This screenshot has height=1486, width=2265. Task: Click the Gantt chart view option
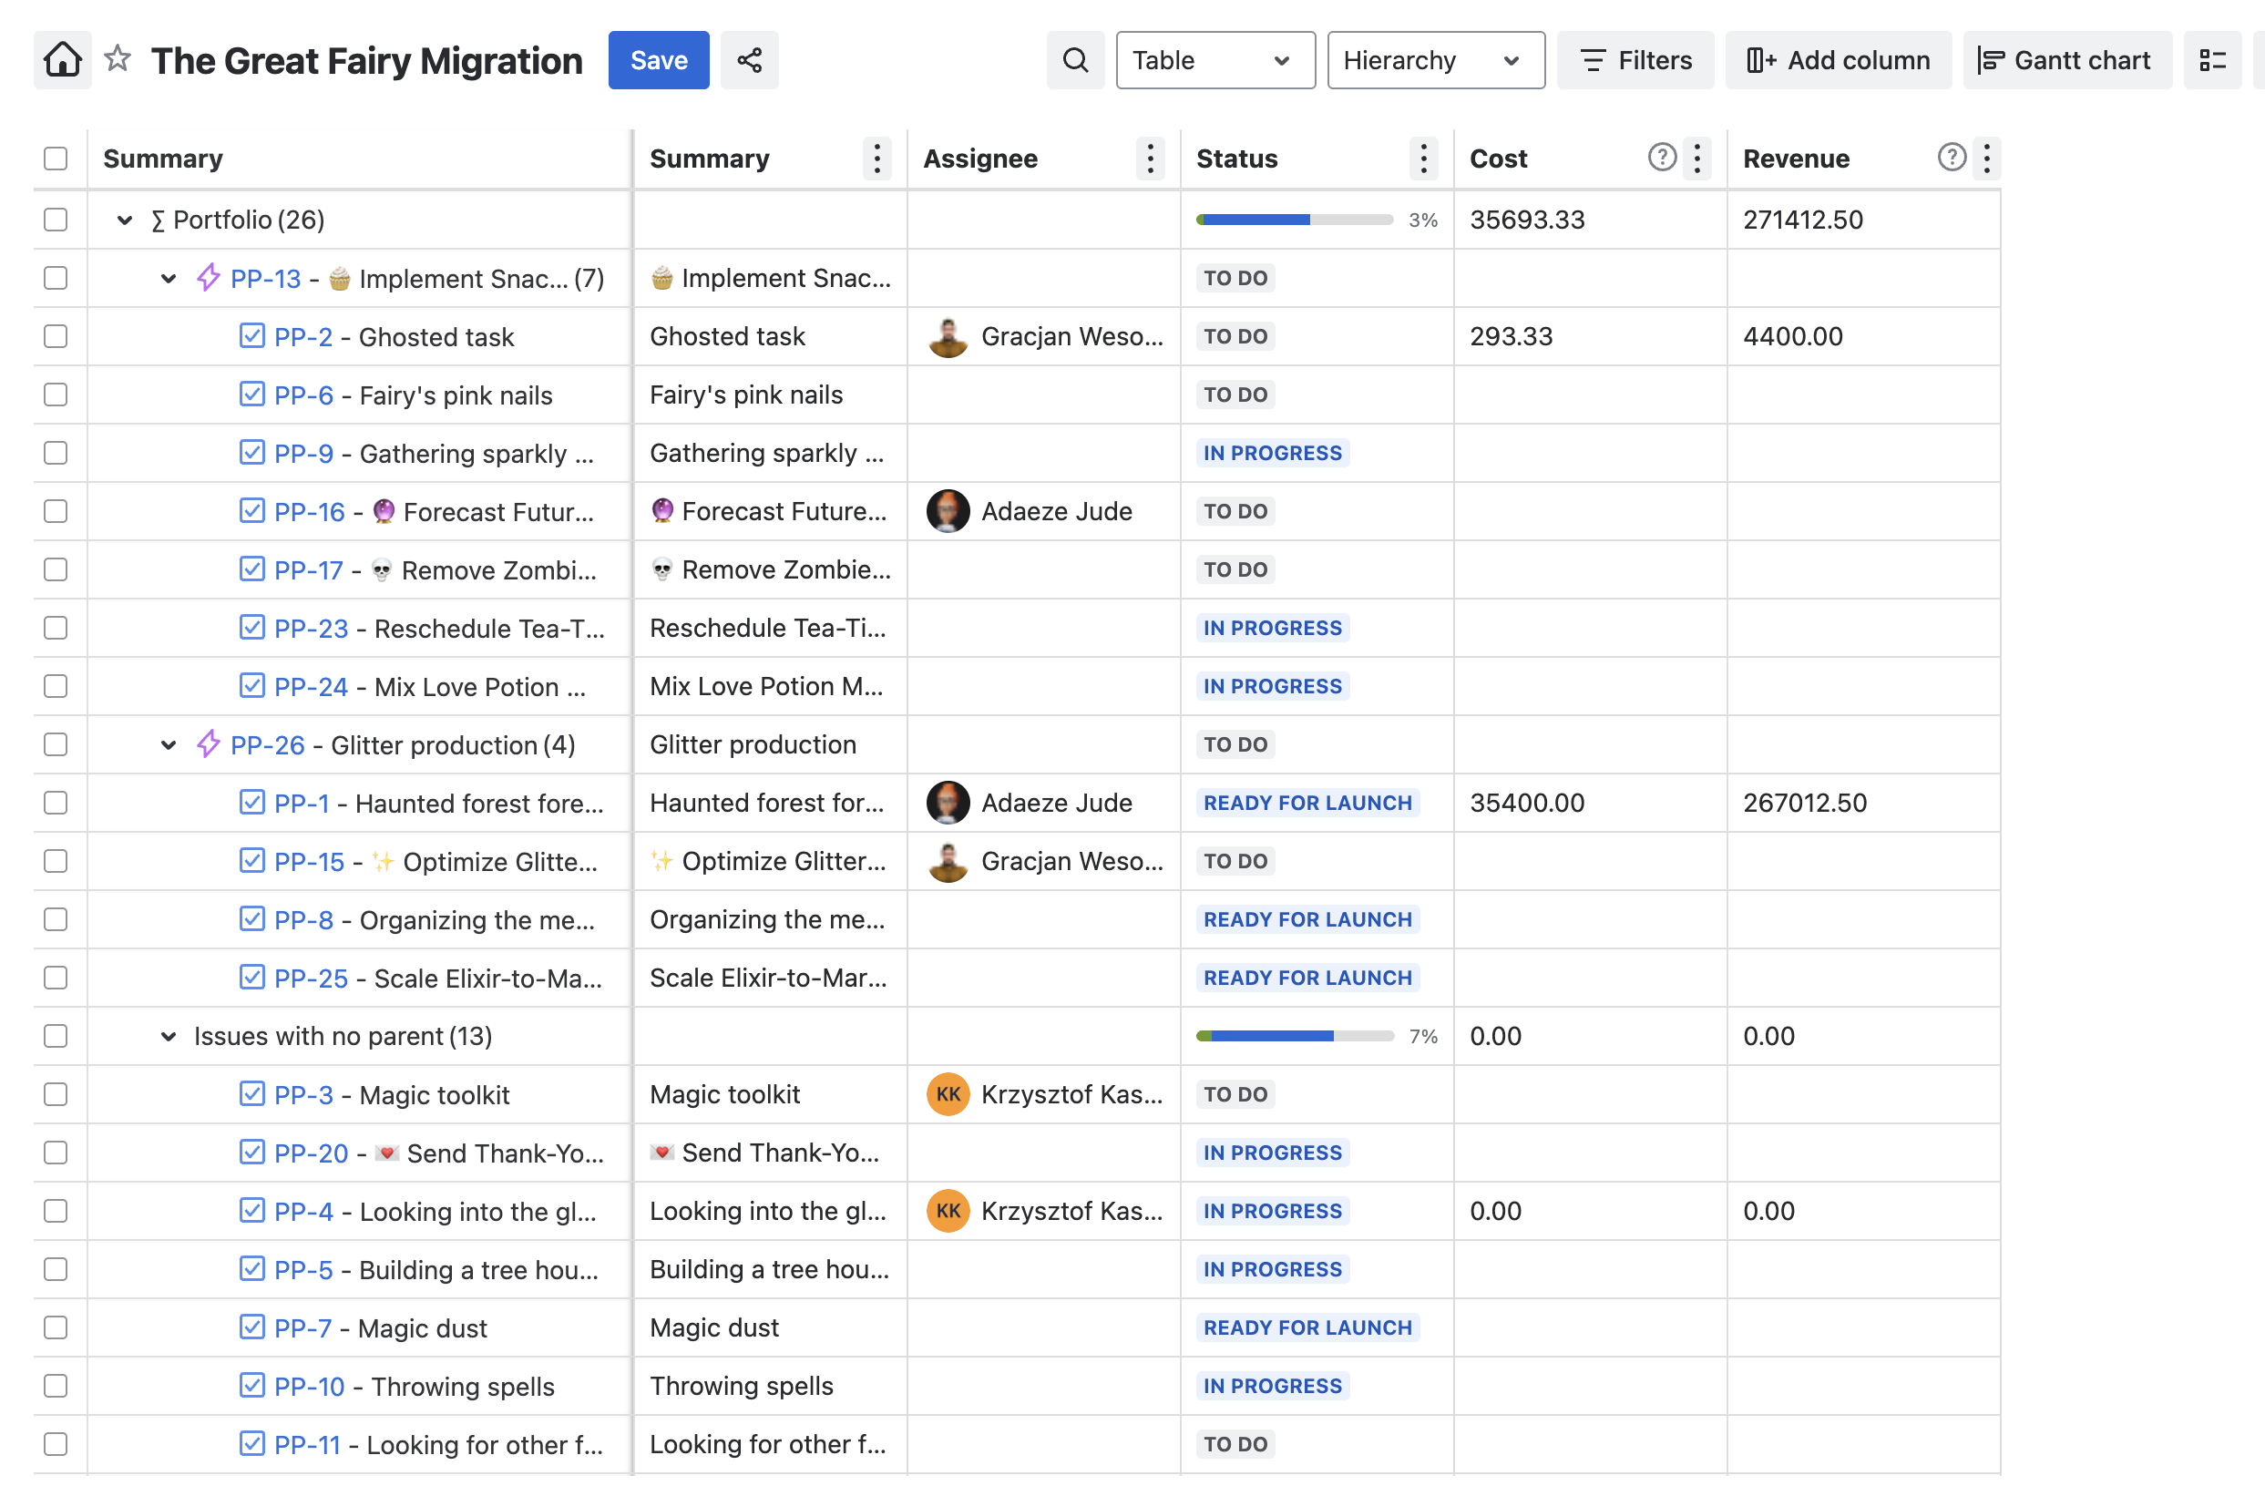(x=2065, y=59)
